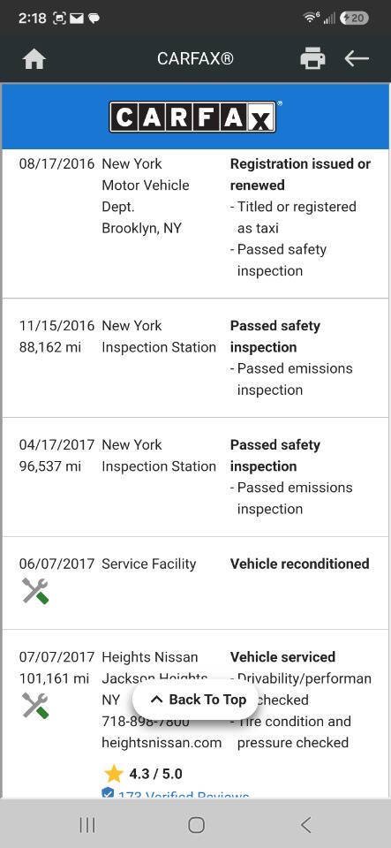Click the Back To Top button

pyautogui.click(x=196, y=700)
